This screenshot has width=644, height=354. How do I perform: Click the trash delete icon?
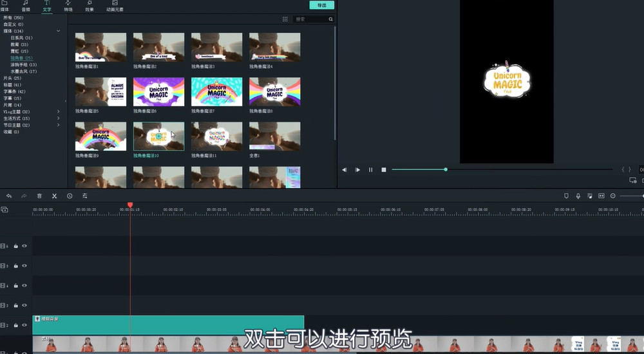39,196
